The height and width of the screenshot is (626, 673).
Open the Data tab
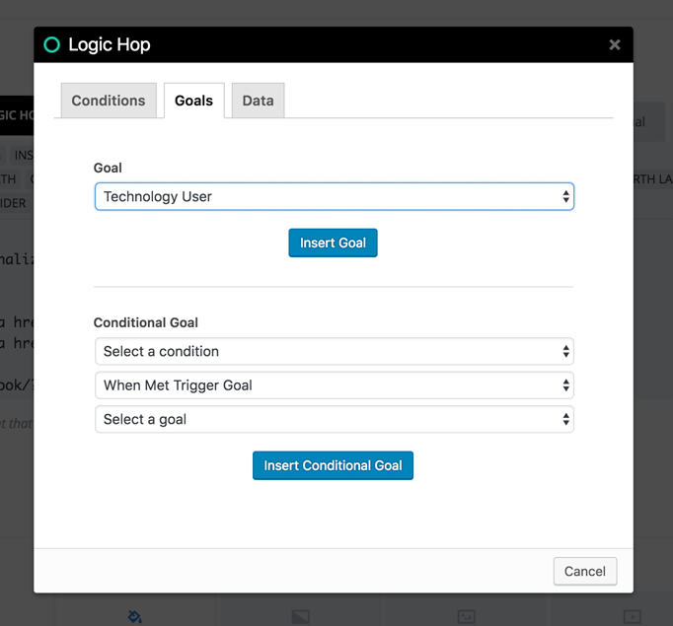[x=258, y=101]
